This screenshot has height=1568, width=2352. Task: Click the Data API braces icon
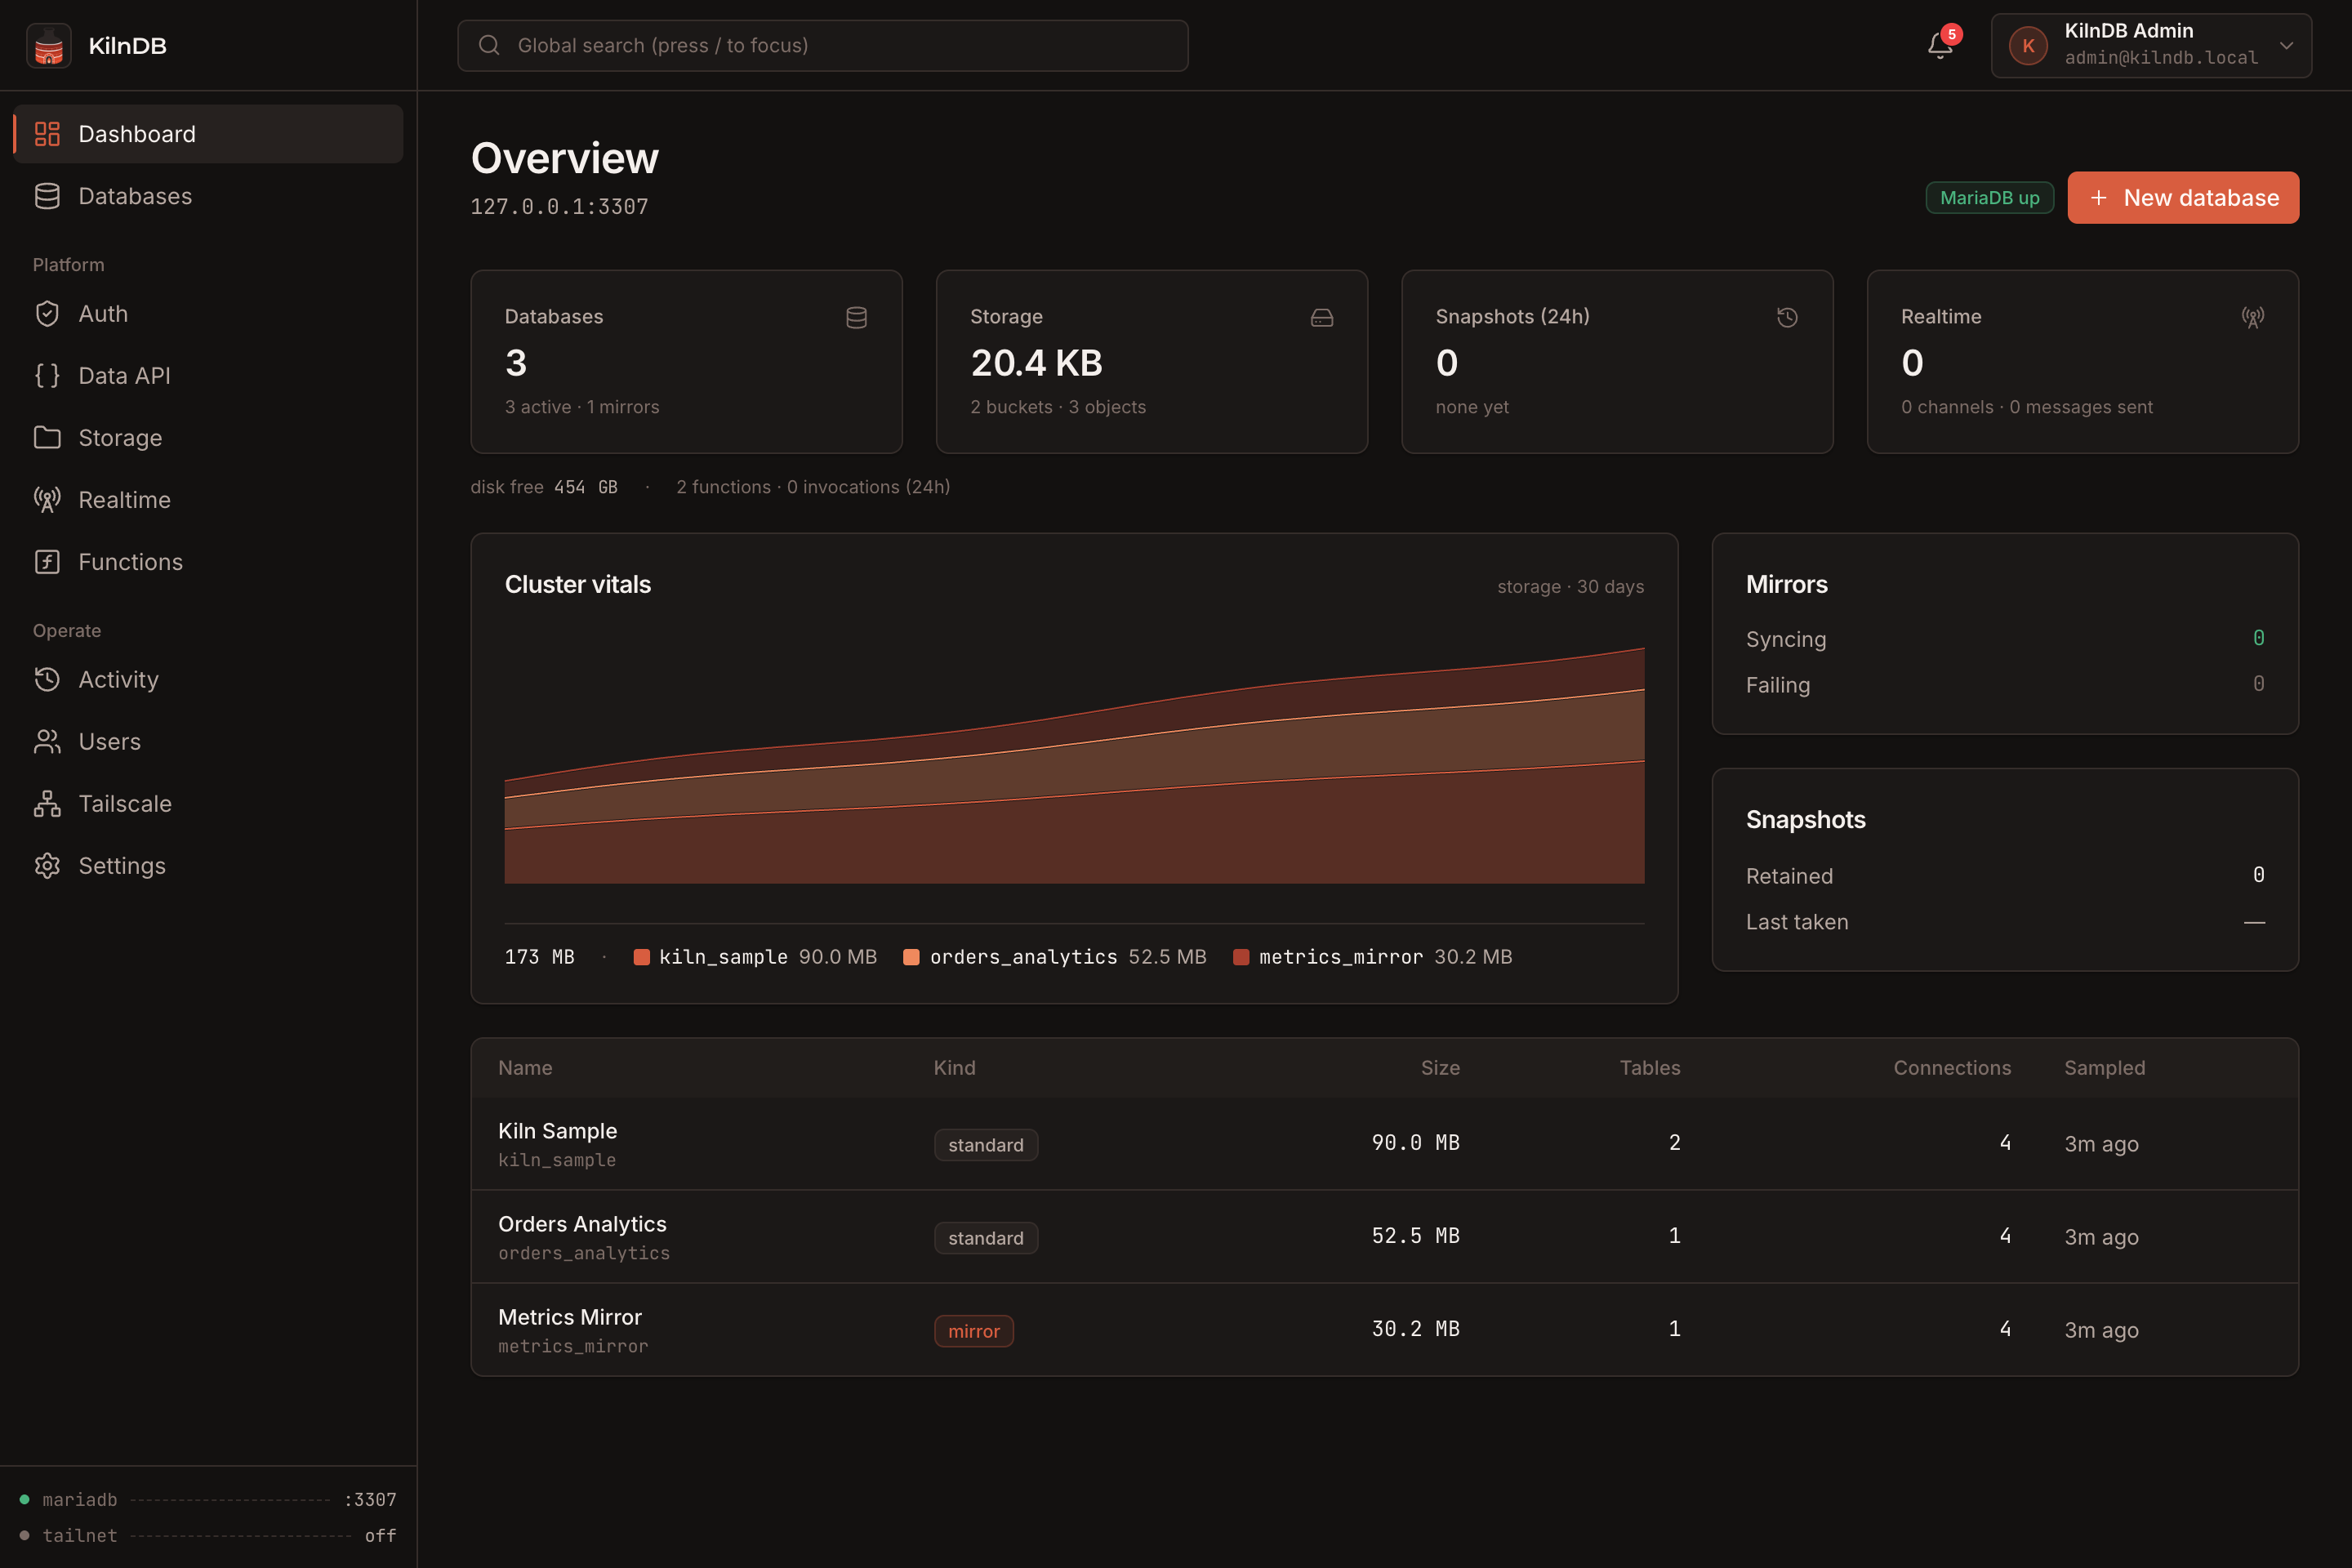tap(47, 376)
